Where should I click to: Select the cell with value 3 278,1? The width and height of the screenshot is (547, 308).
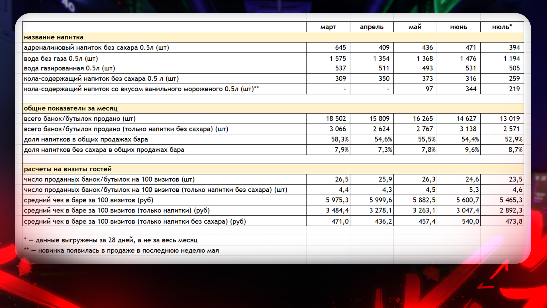pyautogui.click(x=372, y=210)
